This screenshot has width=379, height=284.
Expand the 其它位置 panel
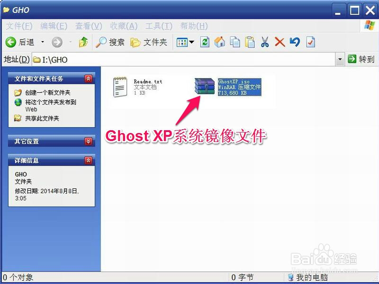[88, 141]
